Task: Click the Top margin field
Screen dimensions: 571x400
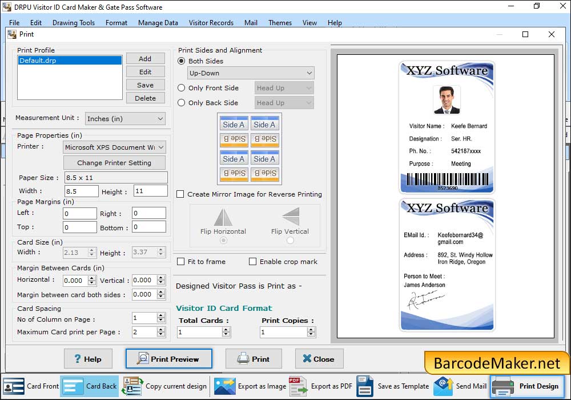Action: pyautogui.click(x=80, y=227)
